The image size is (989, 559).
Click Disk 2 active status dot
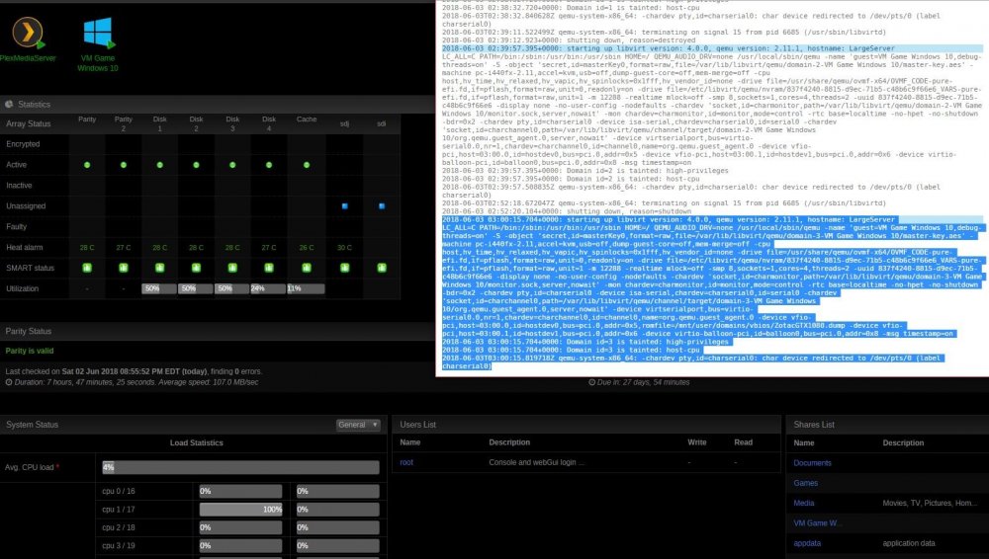196,165
